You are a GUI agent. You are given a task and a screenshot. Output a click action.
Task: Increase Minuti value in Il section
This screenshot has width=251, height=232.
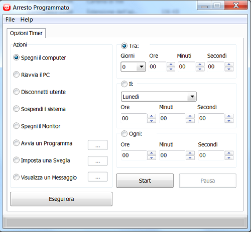click(x=190, y=116)
